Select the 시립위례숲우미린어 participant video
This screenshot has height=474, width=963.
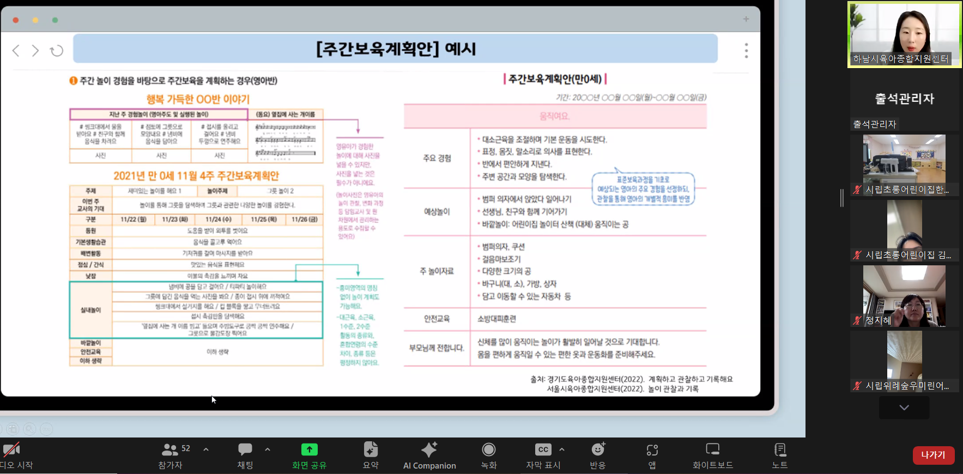(x=904, y=361)
